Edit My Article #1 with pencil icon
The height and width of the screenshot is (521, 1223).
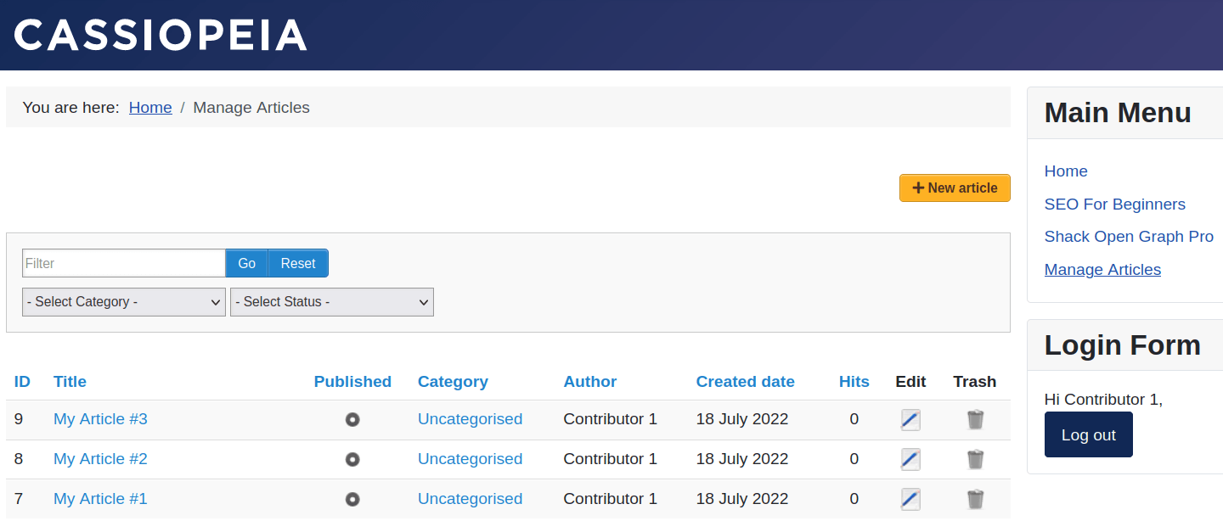click(x=910, y=499)
